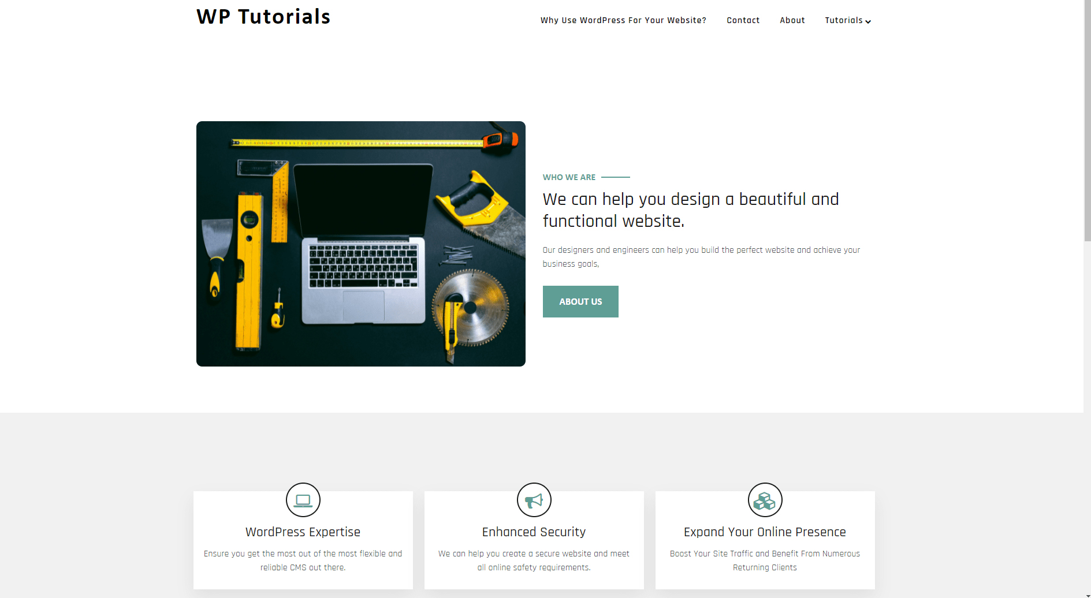
Task: Click the Boost Your Site Traffic description
Action: 765,560
